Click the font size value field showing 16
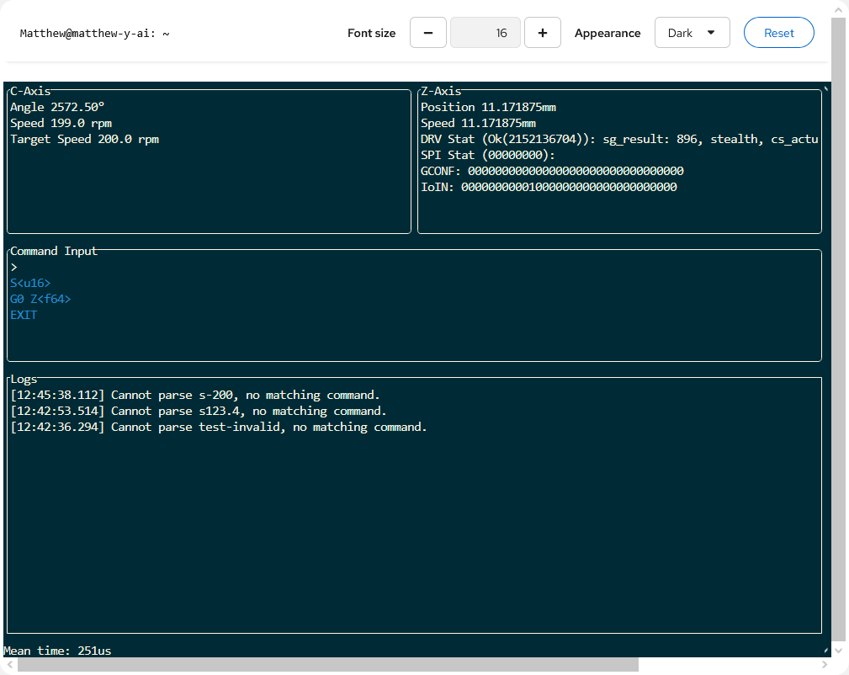Screen dimensions: 849x675 pyautogui.click(x=486, y=33)
